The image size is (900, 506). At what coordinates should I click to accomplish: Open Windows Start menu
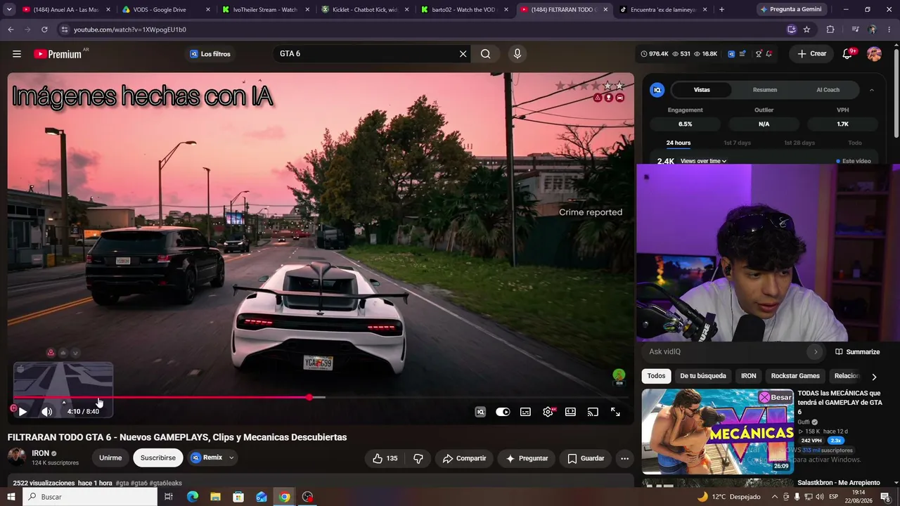pos(11,497)
